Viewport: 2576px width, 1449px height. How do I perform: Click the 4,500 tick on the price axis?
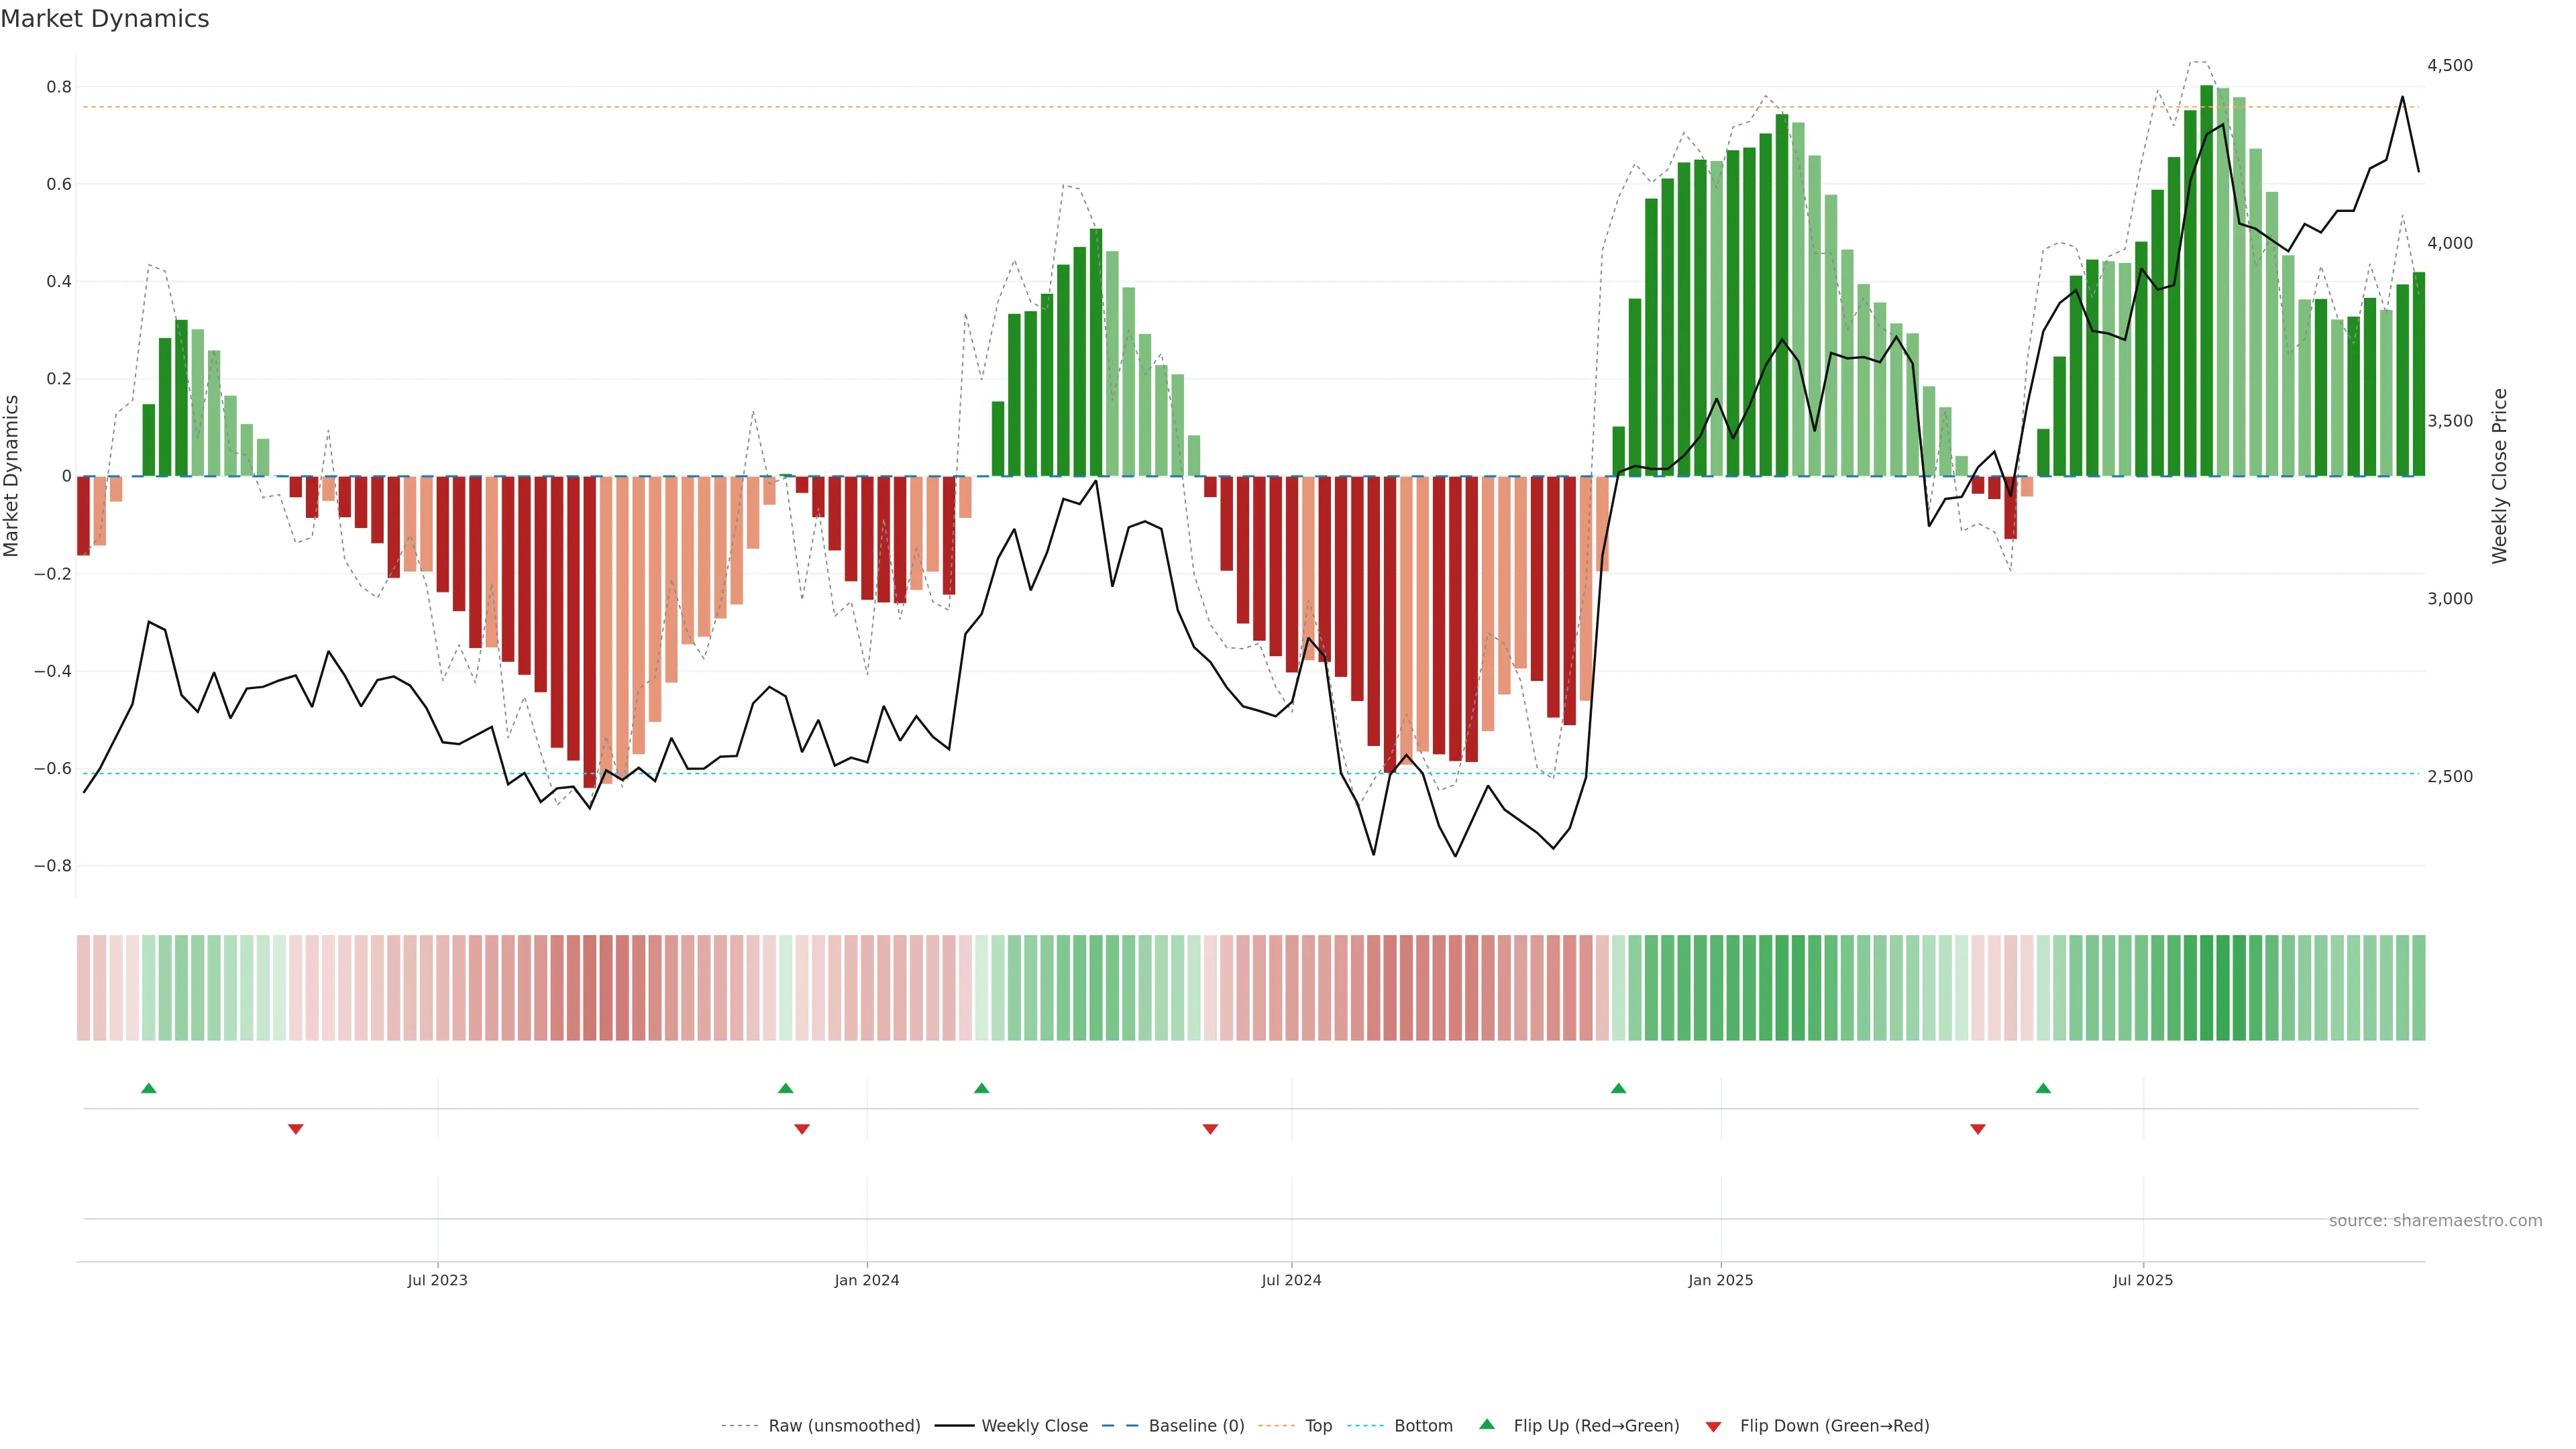tap(2450, 66)
